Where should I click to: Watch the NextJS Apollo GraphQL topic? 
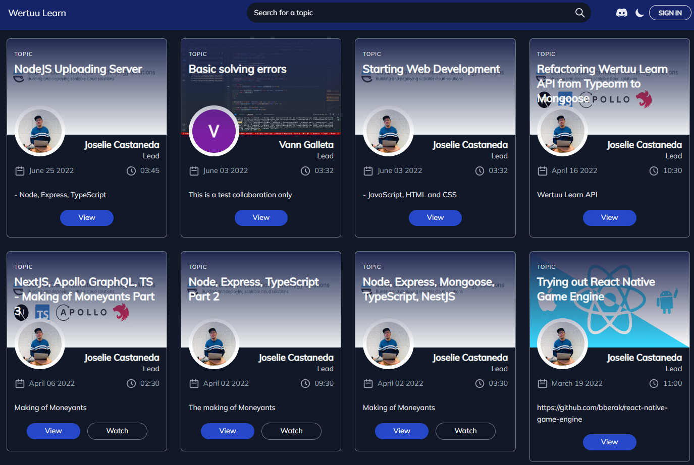(117, 431)
